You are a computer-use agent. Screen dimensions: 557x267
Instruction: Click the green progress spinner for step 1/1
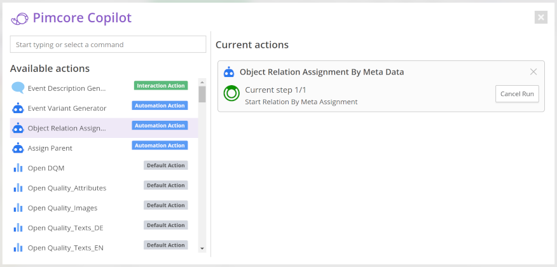click(231, 93)
